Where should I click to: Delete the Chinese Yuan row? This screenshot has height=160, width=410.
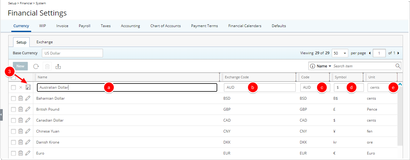point(20,131)
